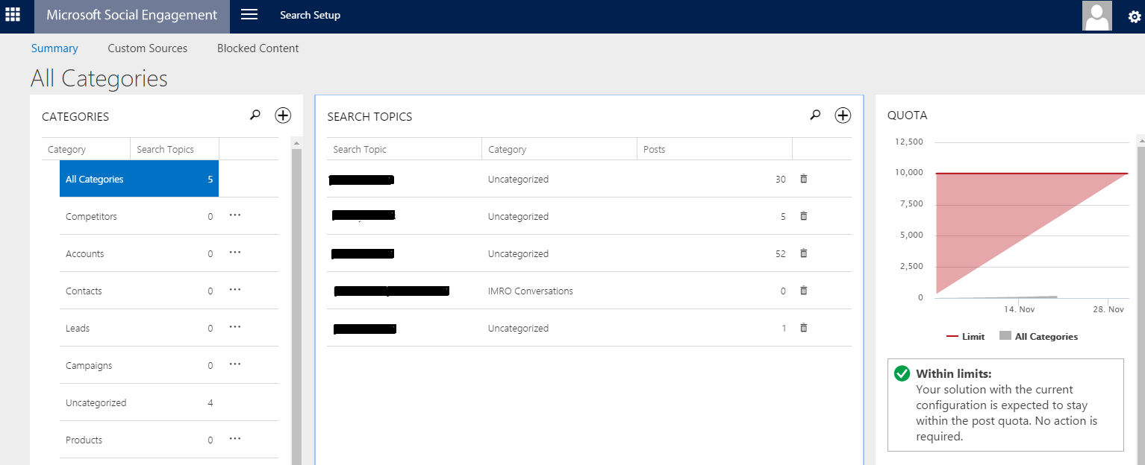Search categories with the magnifier icon
Image resolution: width=1145 pixels, height=465 pixels.
255,115
